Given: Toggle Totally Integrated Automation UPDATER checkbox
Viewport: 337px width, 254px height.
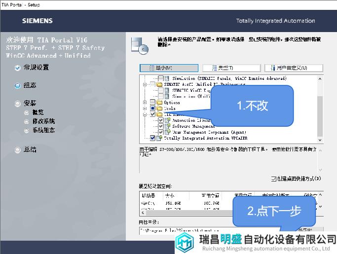Looking at the screenshot, I should [x=152, y=138].
